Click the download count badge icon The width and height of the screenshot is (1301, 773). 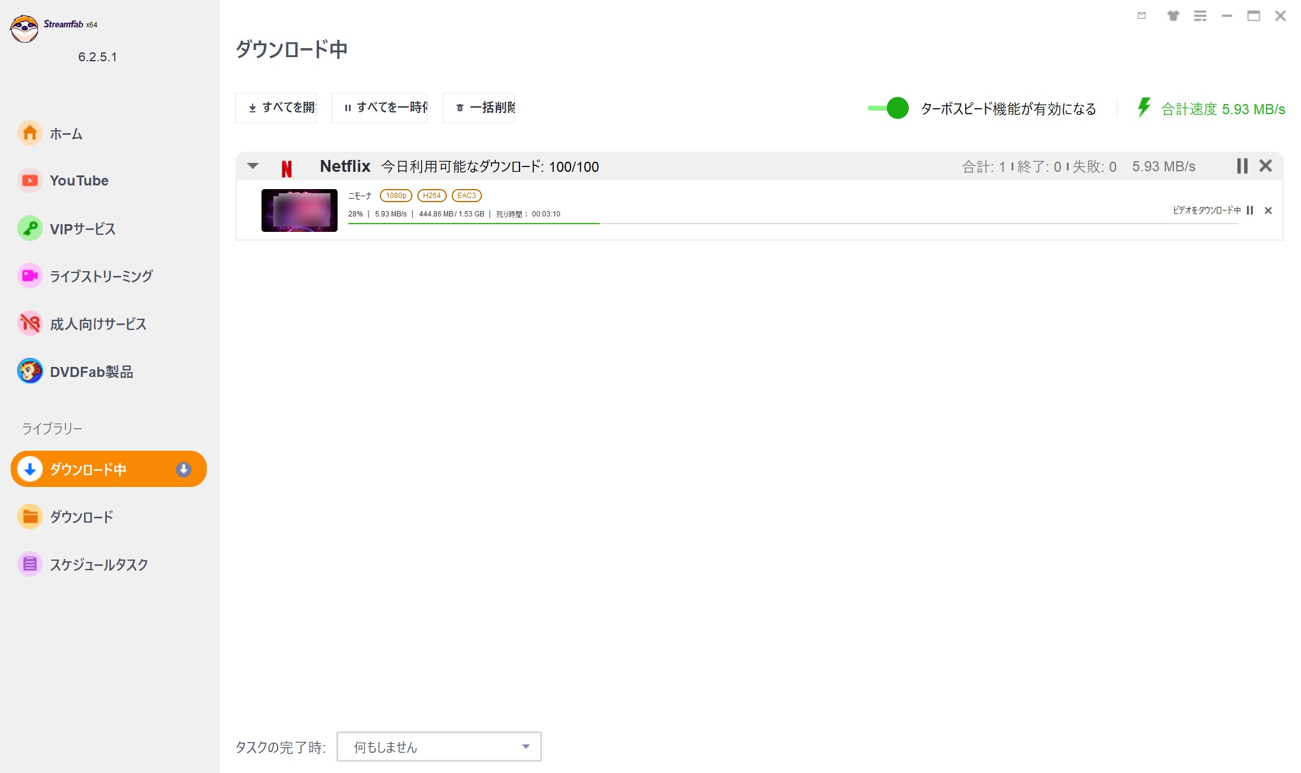tap(184, 470)
